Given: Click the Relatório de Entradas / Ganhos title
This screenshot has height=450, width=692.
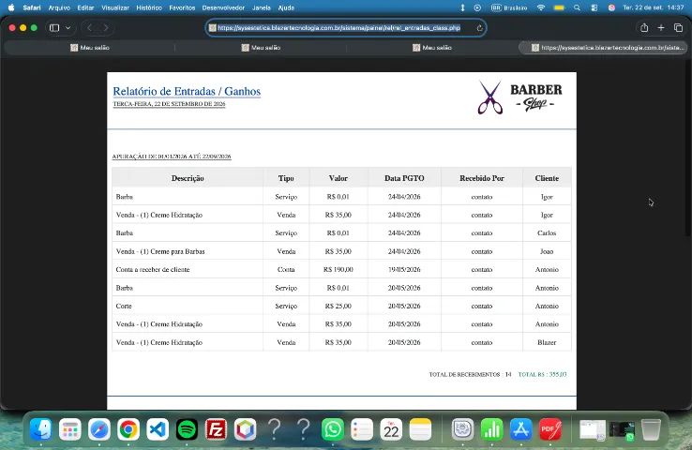Looking at the screenshot, I should [187, 91].
